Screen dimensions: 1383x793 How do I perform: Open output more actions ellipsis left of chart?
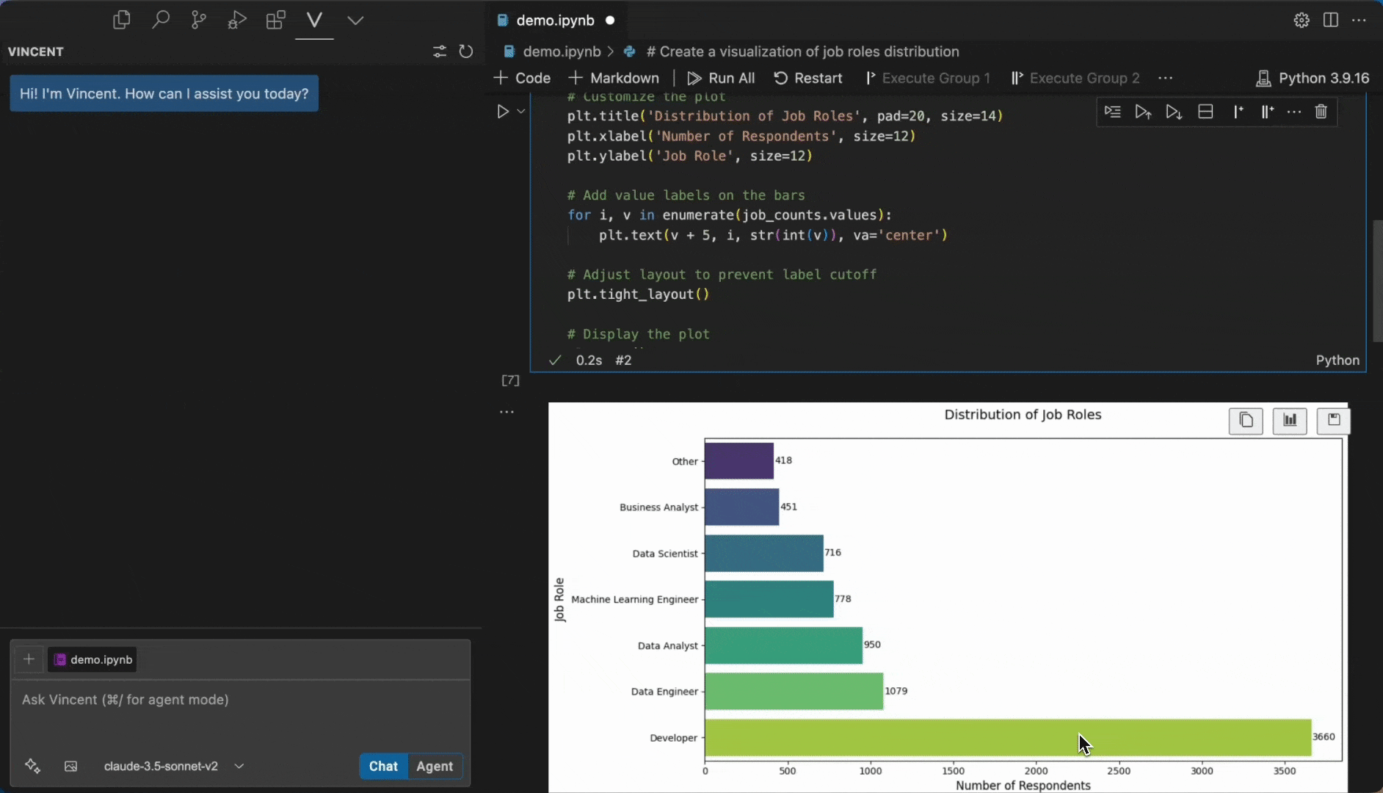507,412
